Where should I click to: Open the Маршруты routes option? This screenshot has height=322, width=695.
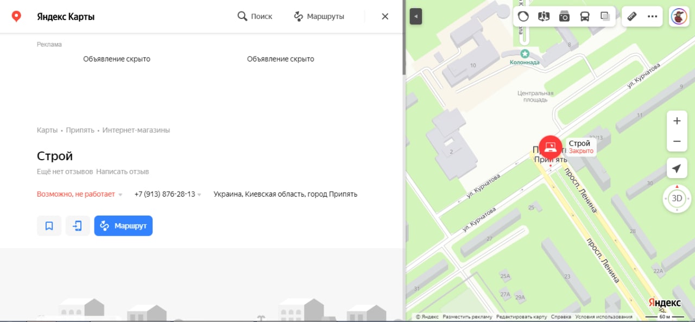(x=319, y=16)
